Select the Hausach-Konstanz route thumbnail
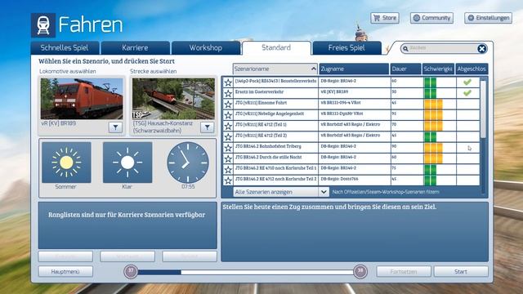The height and width of the screenshot is (294, 523). [173, 99]
